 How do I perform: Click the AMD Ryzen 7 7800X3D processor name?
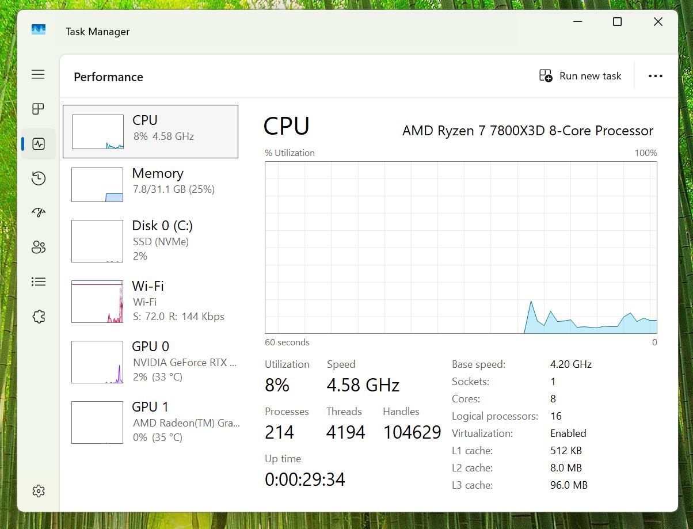coord(528,131)
